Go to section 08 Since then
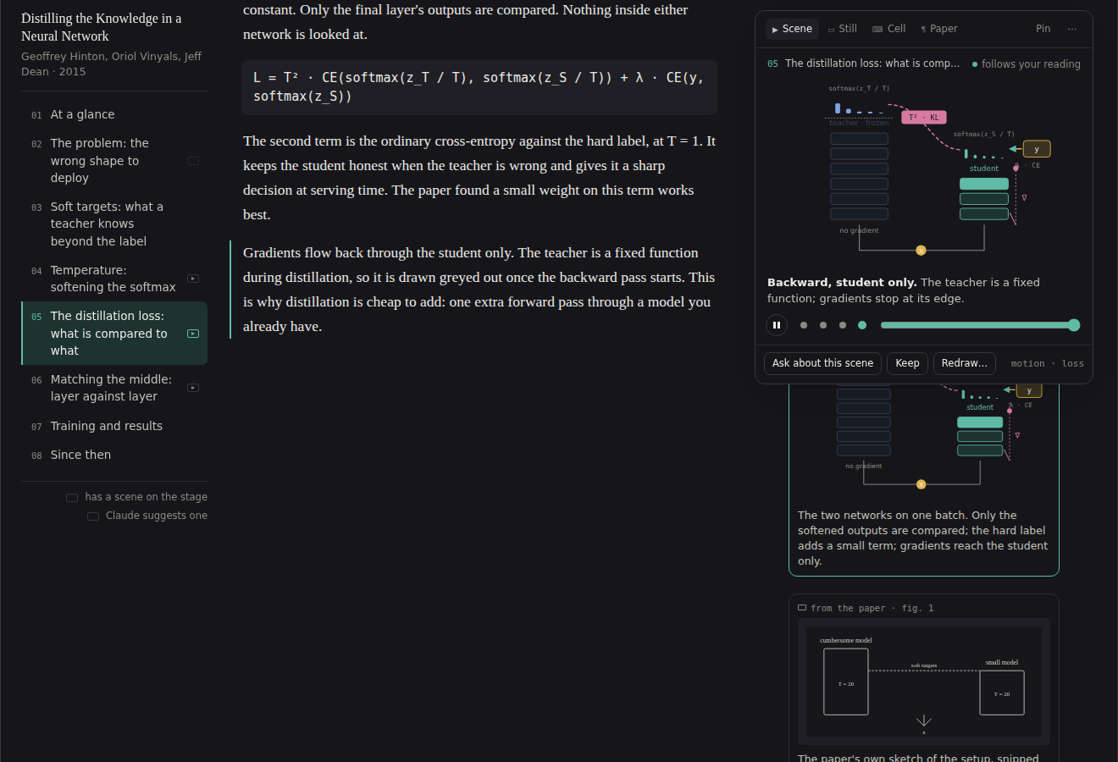 114,455
